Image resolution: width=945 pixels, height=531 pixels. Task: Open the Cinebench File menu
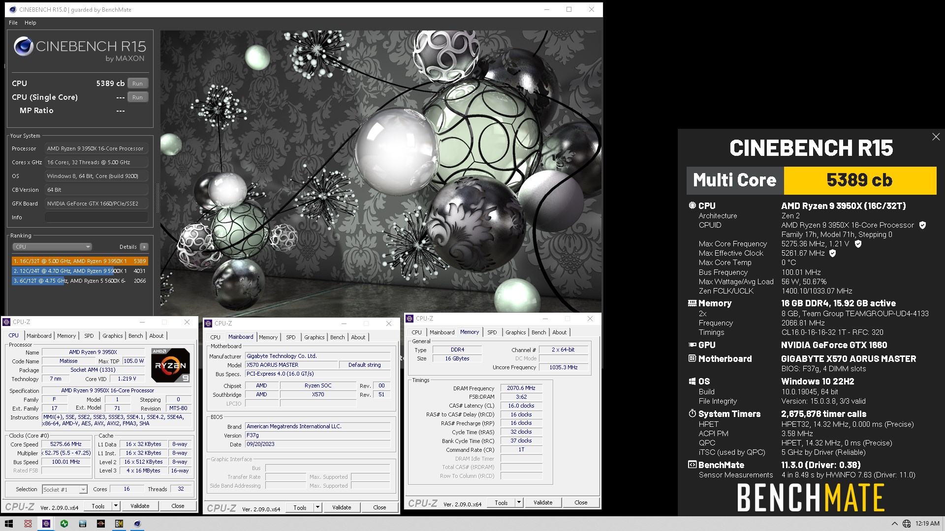(x=13, y=23)
